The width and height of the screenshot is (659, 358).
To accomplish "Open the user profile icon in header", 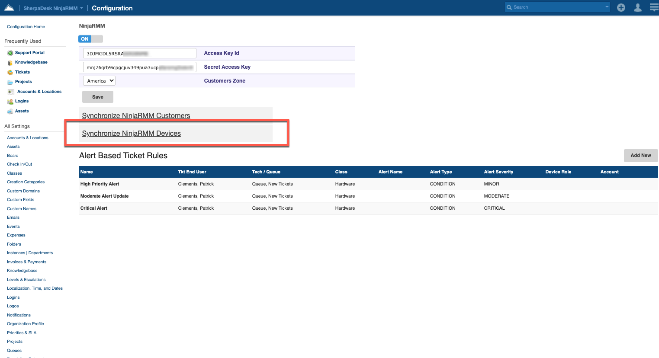I will (x=637, y=7).
